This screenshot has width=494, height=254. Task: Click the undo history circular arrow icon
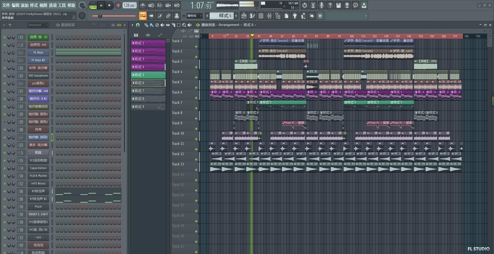pyautogui.click(x=305, y=5)
